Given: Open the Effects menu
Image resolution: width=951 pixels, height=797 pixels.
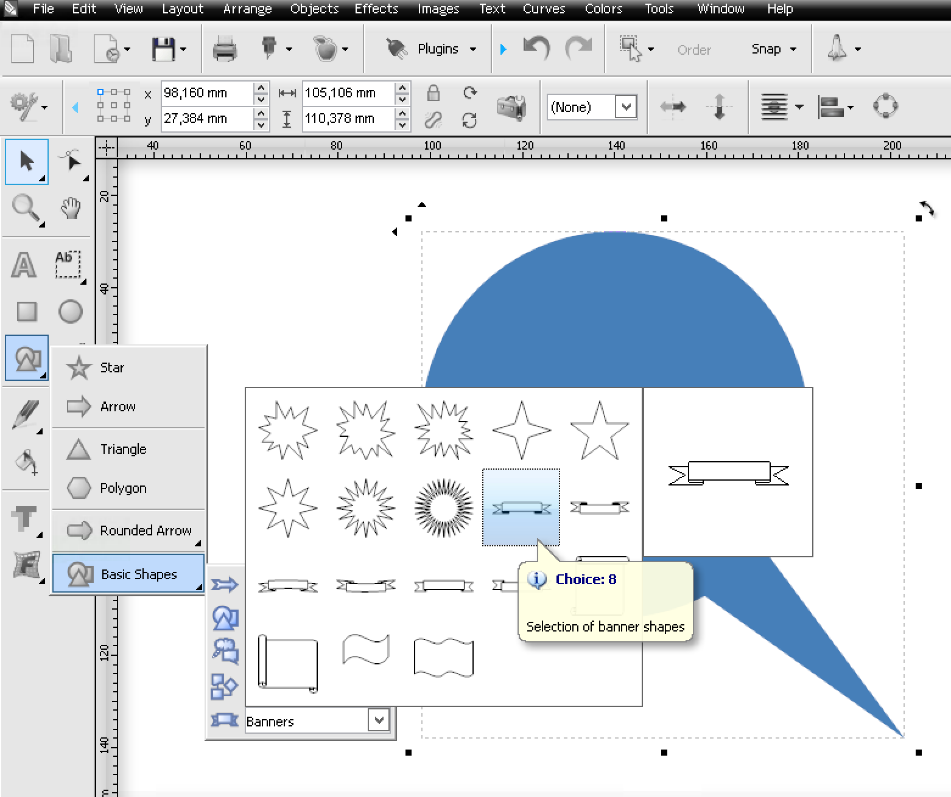Looking at the screenshot, I should tap(376, 9).
